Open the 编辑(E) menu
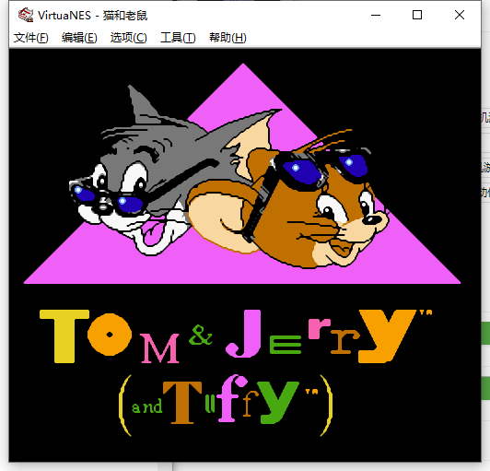 pos(79,38)
